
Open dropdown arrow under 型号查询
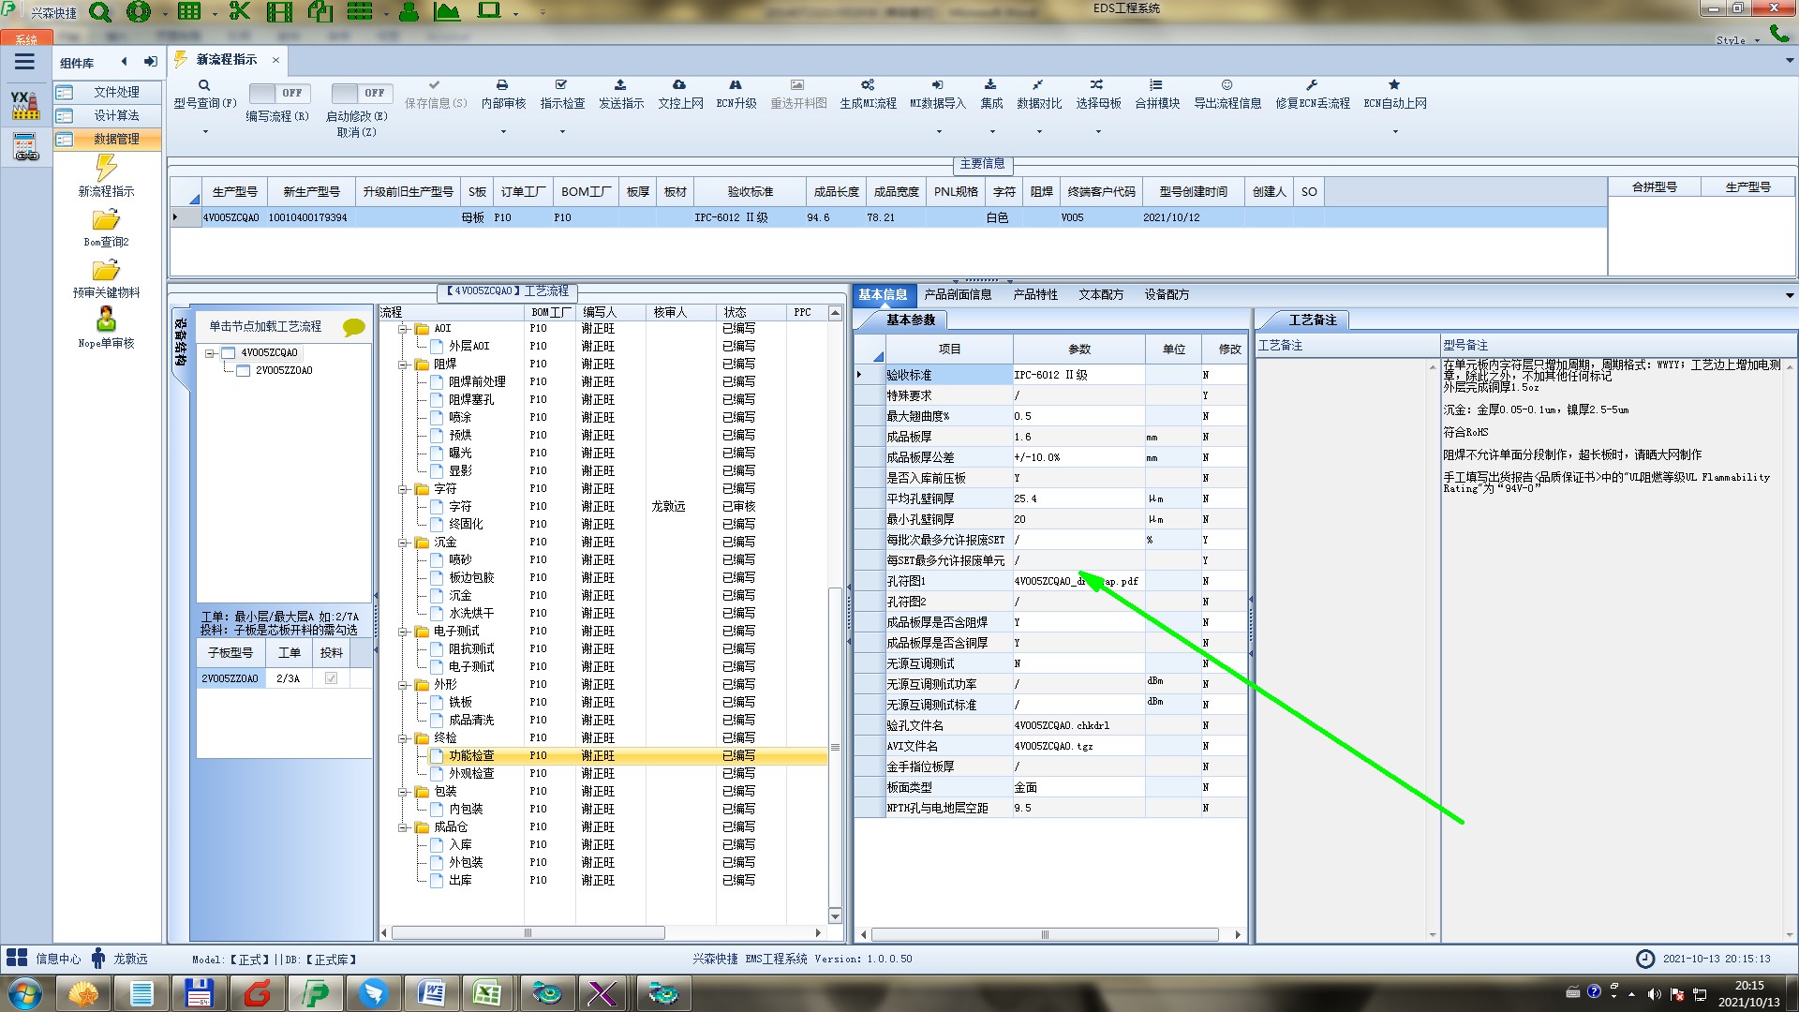pos(205,132)
